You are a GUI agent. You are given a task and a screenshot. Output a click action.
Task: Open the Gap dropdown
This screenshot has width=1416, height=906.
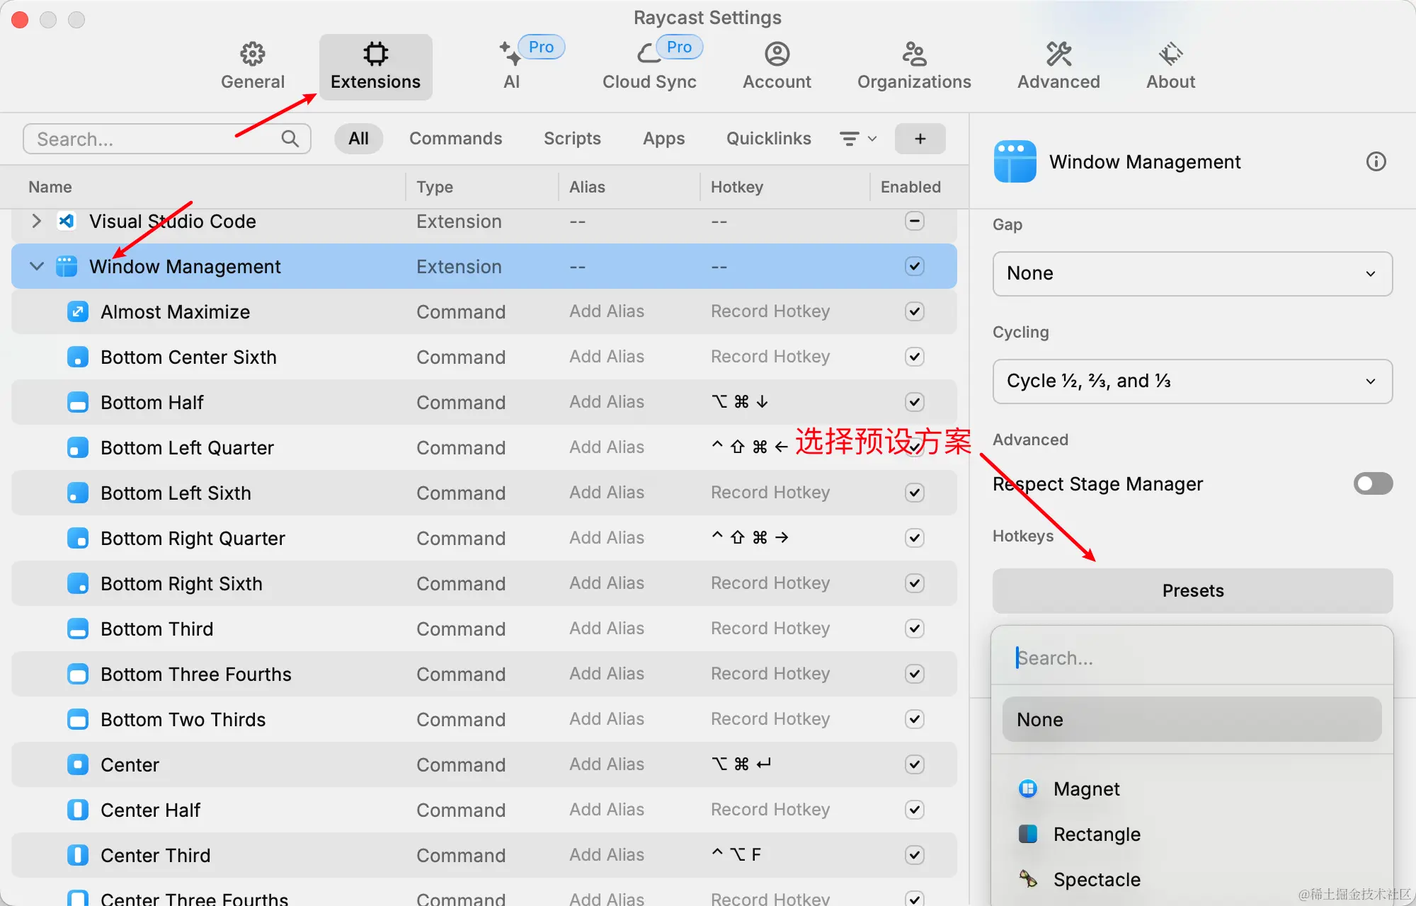tap(1192, 274)
